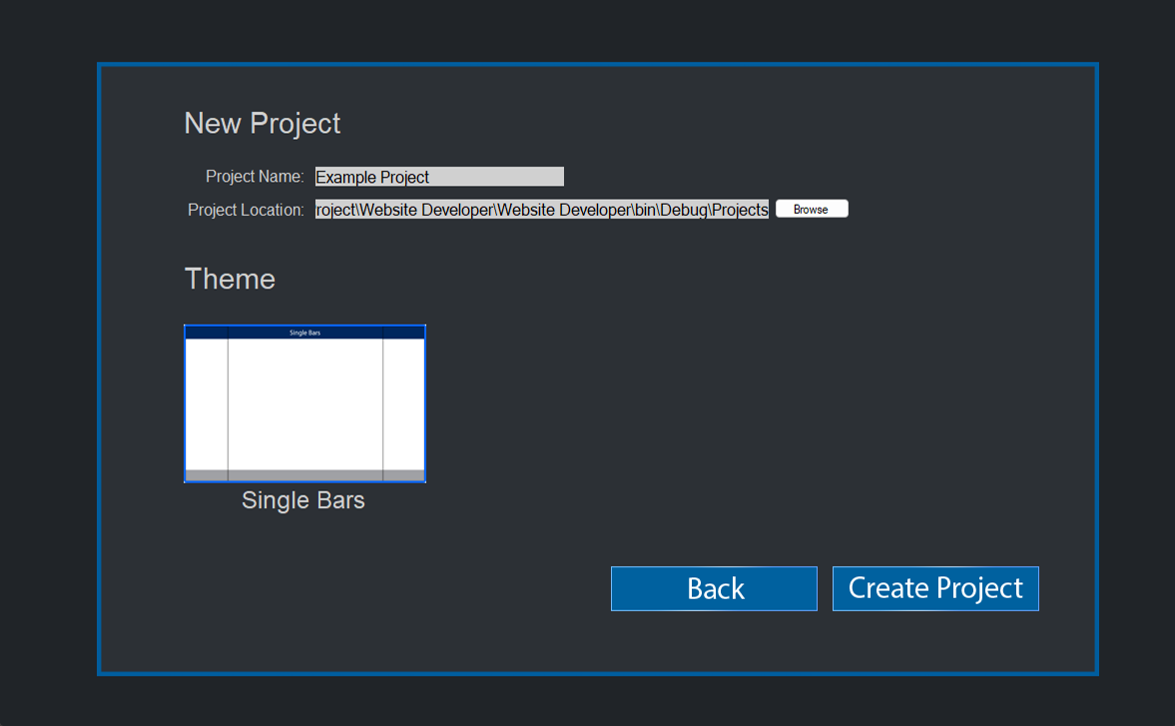Click the left sidebar column in theme preview
Screen dimensions: 1175x726
[207, 403]
